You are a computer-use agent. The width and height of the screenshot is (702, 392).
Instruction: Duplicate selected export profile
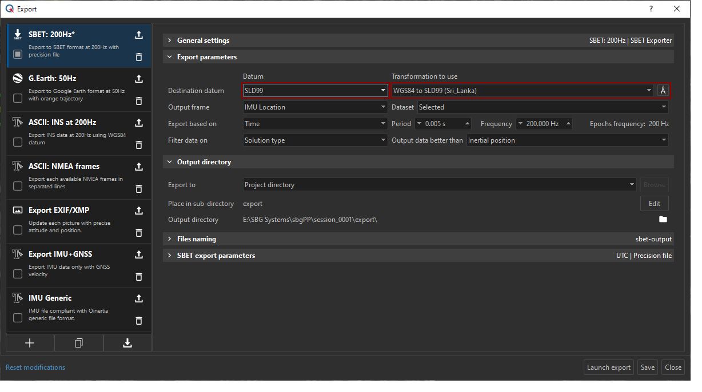click(x=79, y=343)
